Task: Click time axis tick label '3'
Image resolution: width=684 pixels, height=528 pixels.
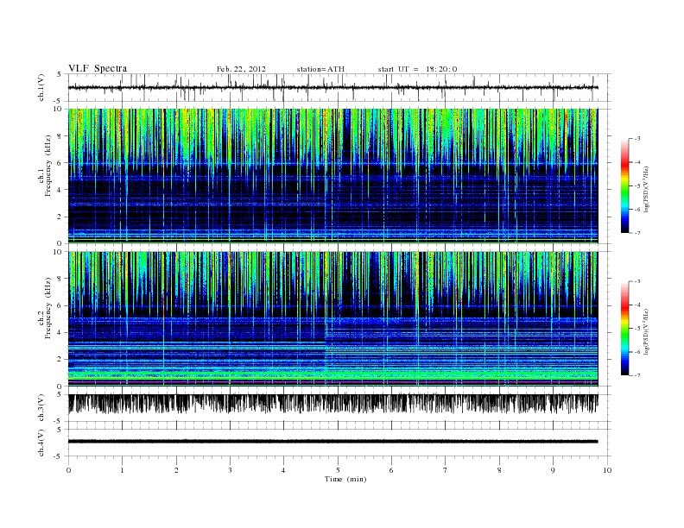Action: (x=230, y=470)
